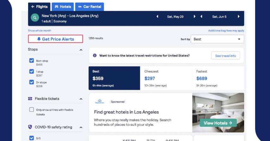Click the Sat, May 29 departure date
This screenshot has width=270, height=141.
[x=175, y=17]
